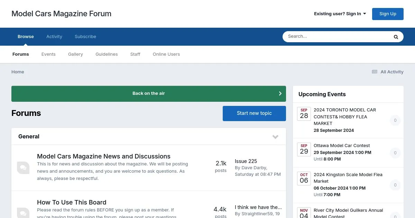Click the arrow on Back on the air banner
Image resolution: width=415 pixels, height=218 pixels.
click(x=280, y=93)
